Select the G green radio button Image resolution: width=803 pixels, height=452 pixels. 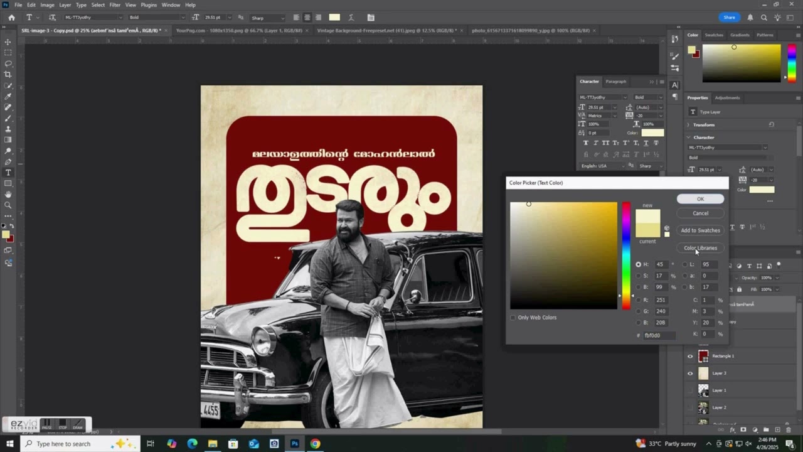click(x=639, y=311)
